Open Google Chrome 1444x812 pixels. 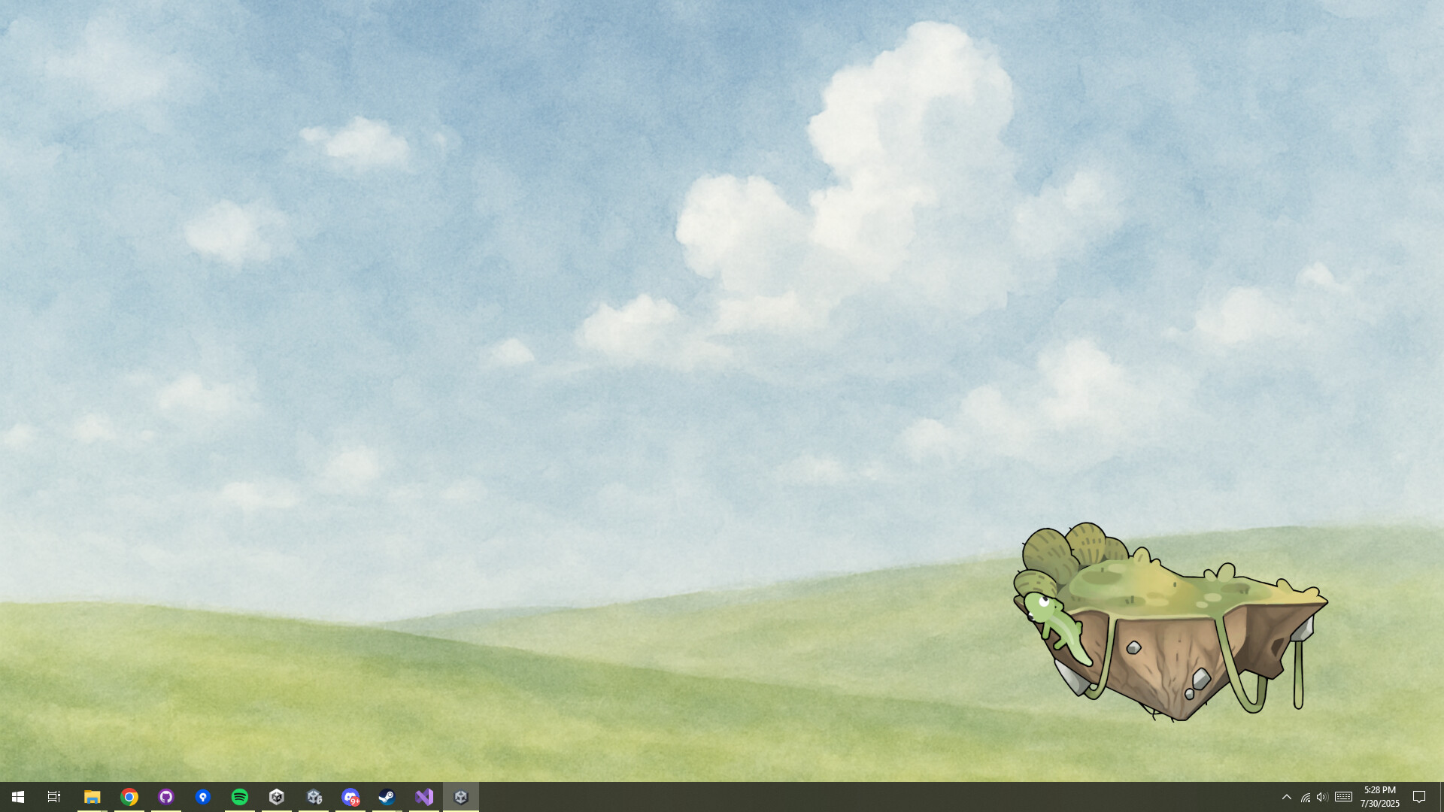pos(129,796)
